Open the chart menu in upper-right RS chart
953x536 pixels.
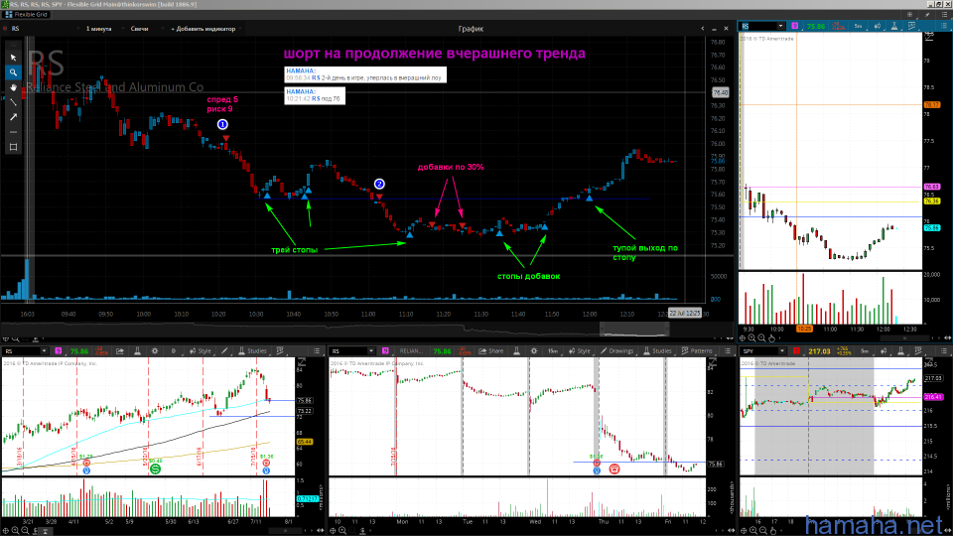[x=944, y=26]
